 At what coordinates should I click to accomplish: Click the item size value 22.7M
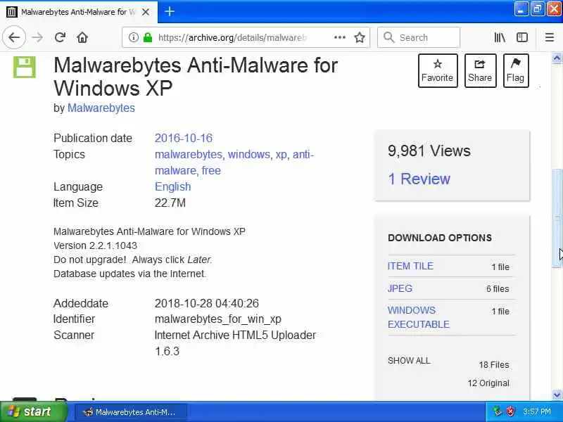pos(170,203)
